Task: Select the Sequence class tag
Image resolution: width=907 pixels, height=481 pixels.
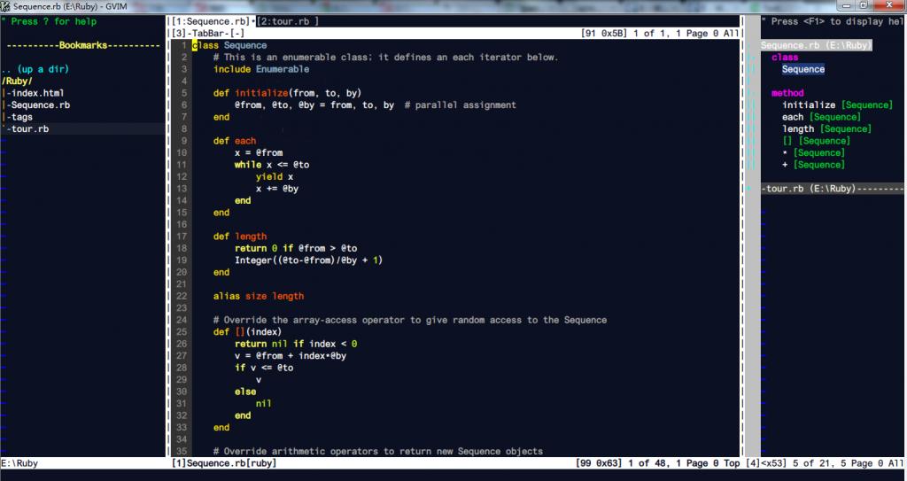Action: tap(802, 69)
